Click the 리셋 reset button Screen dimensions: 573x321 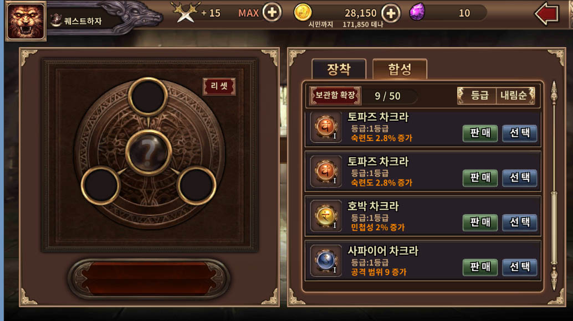point(219,86)
